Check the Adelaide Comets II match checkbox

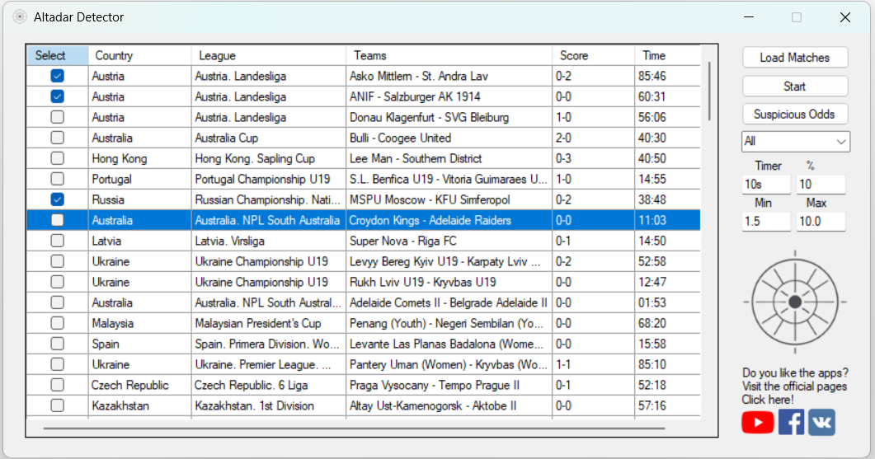pos(57,302)
